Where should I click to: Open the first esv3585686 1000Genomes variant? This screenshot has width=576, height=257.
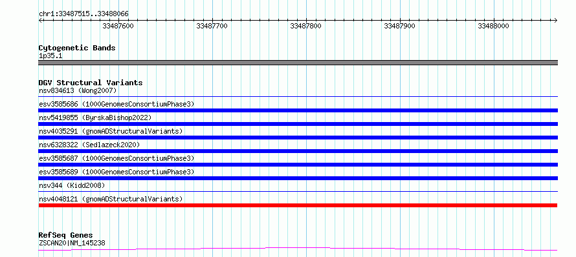click(x=116, y=104)
